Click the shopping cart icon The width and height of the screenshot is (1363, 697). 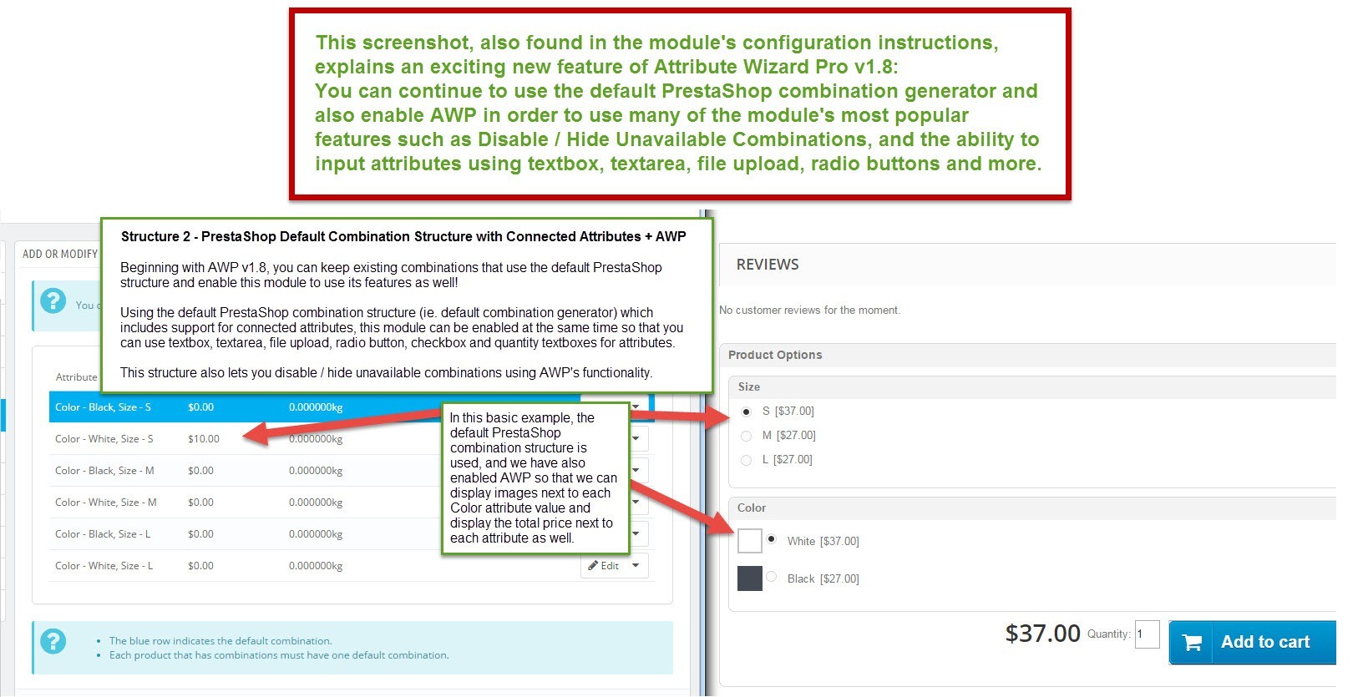coord(1193,643)
